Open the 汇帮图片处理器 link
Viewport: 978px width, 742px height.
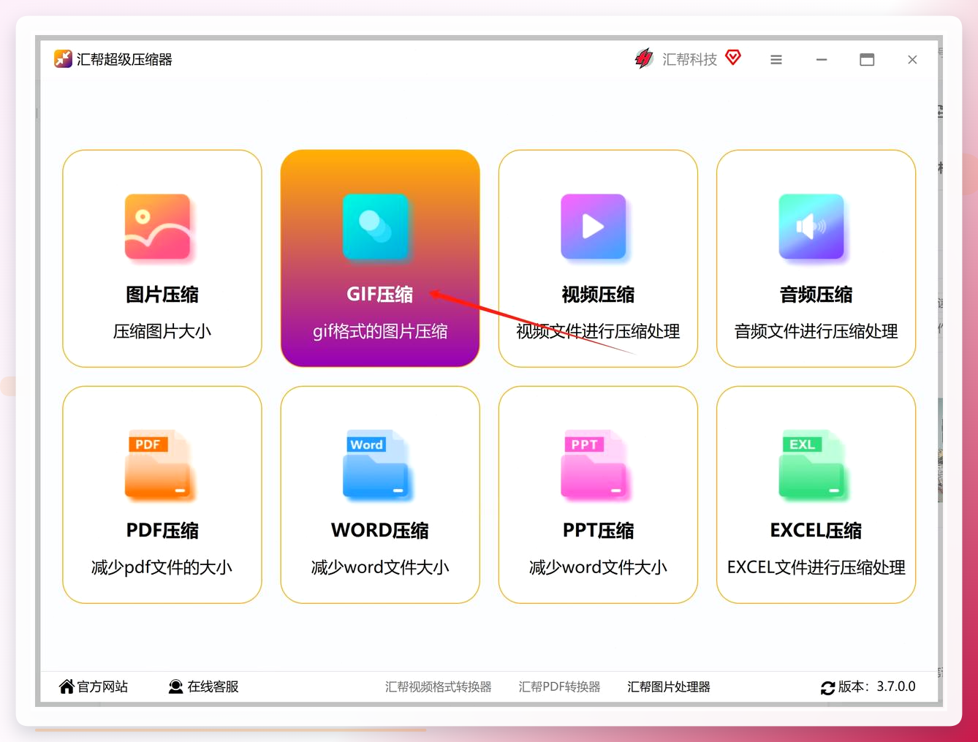(669, 687)
